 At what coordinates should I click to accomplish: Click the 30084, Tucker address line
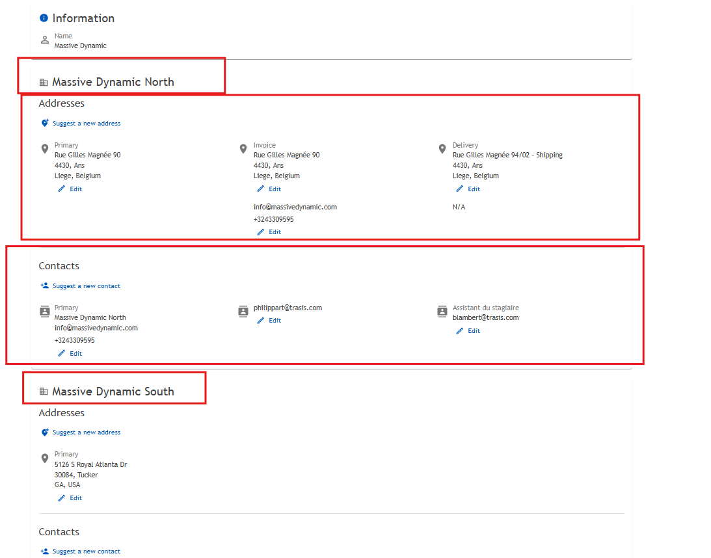(76, 475)
